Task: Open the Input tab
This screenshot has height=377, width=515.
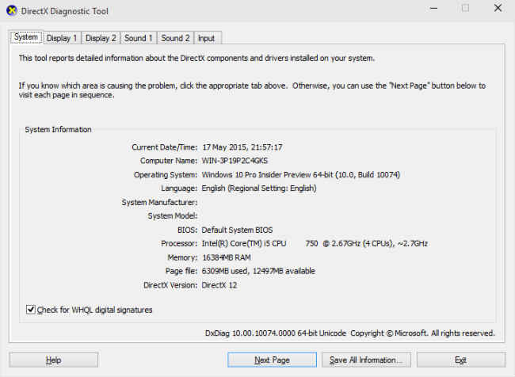Action: point(206,38)
